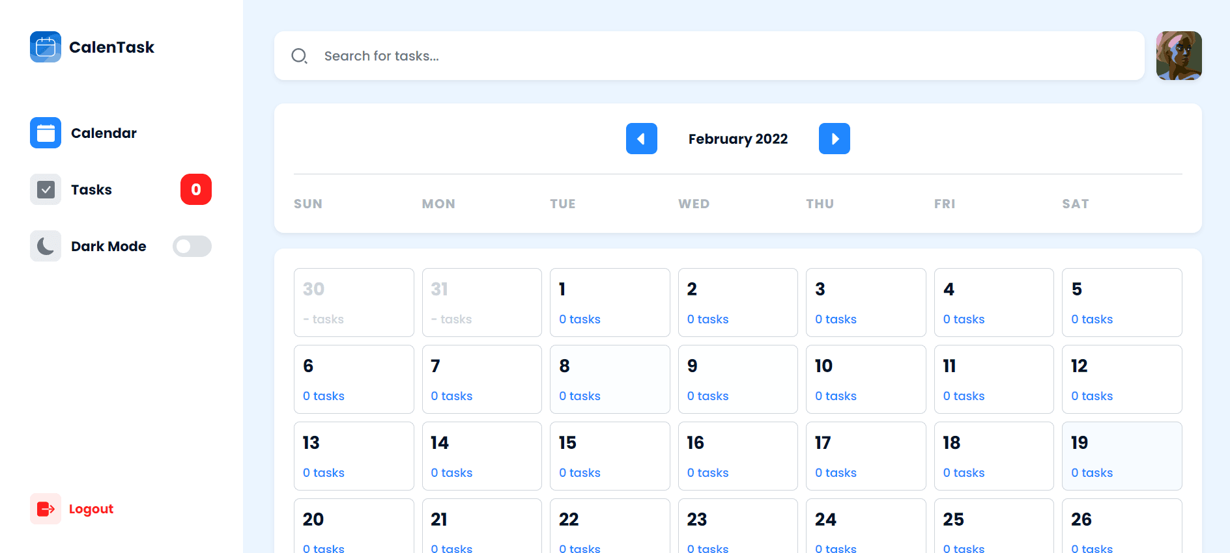The height and width of the screenshot is (553, 1230).
Task: Click the WED weekday header
Action: 694,204
